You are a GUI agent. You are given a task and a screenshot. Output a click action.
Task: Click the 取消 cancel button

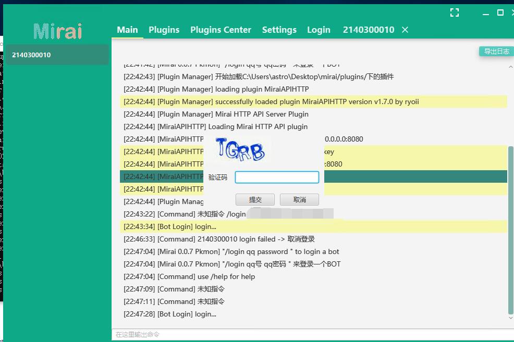299,200
